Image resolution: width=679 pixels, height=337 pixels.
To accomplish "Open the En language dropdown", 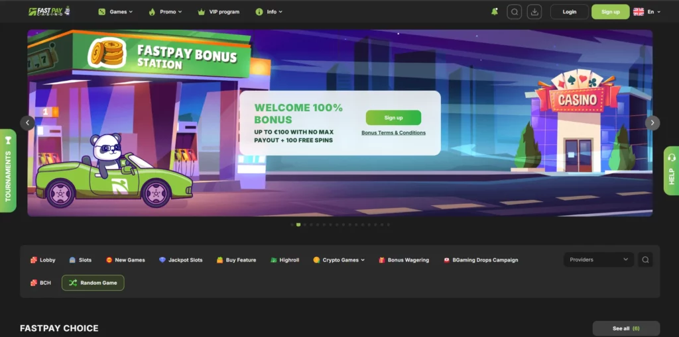I will pyautogui.click(x=653, y=12).
